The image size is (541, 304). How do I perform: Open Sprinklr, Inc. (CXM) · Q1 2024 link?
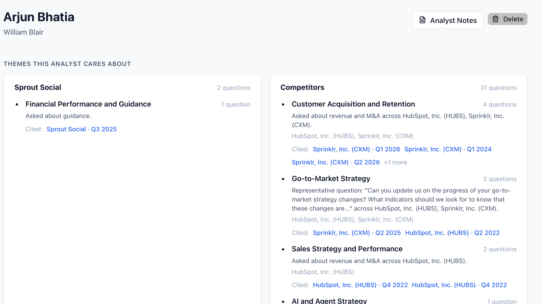pos(448,149)
